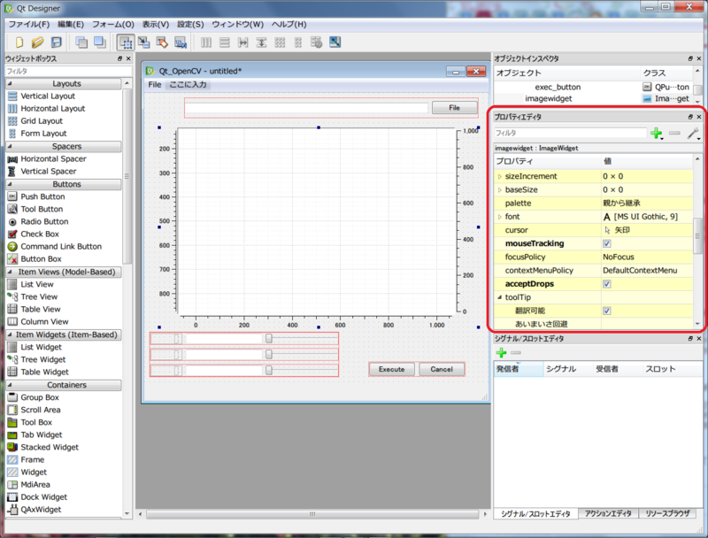Expand the sizeIncrement property
Screen dimensions: 708x538
500,176
